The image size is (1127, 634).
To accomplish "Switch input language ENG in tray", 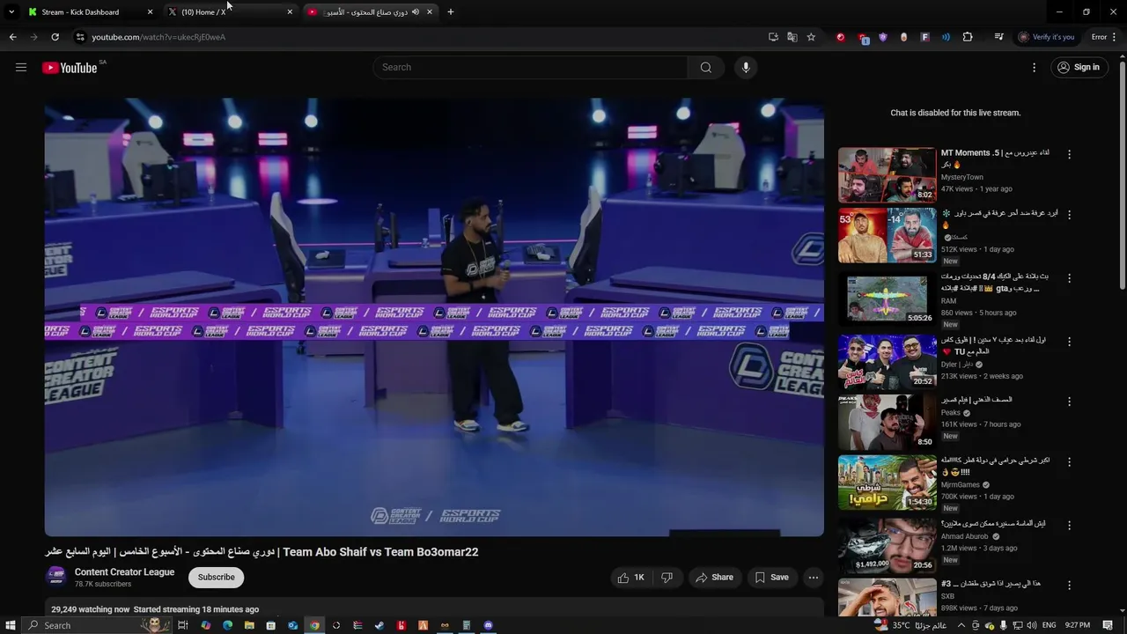I will coord(1049,625).
